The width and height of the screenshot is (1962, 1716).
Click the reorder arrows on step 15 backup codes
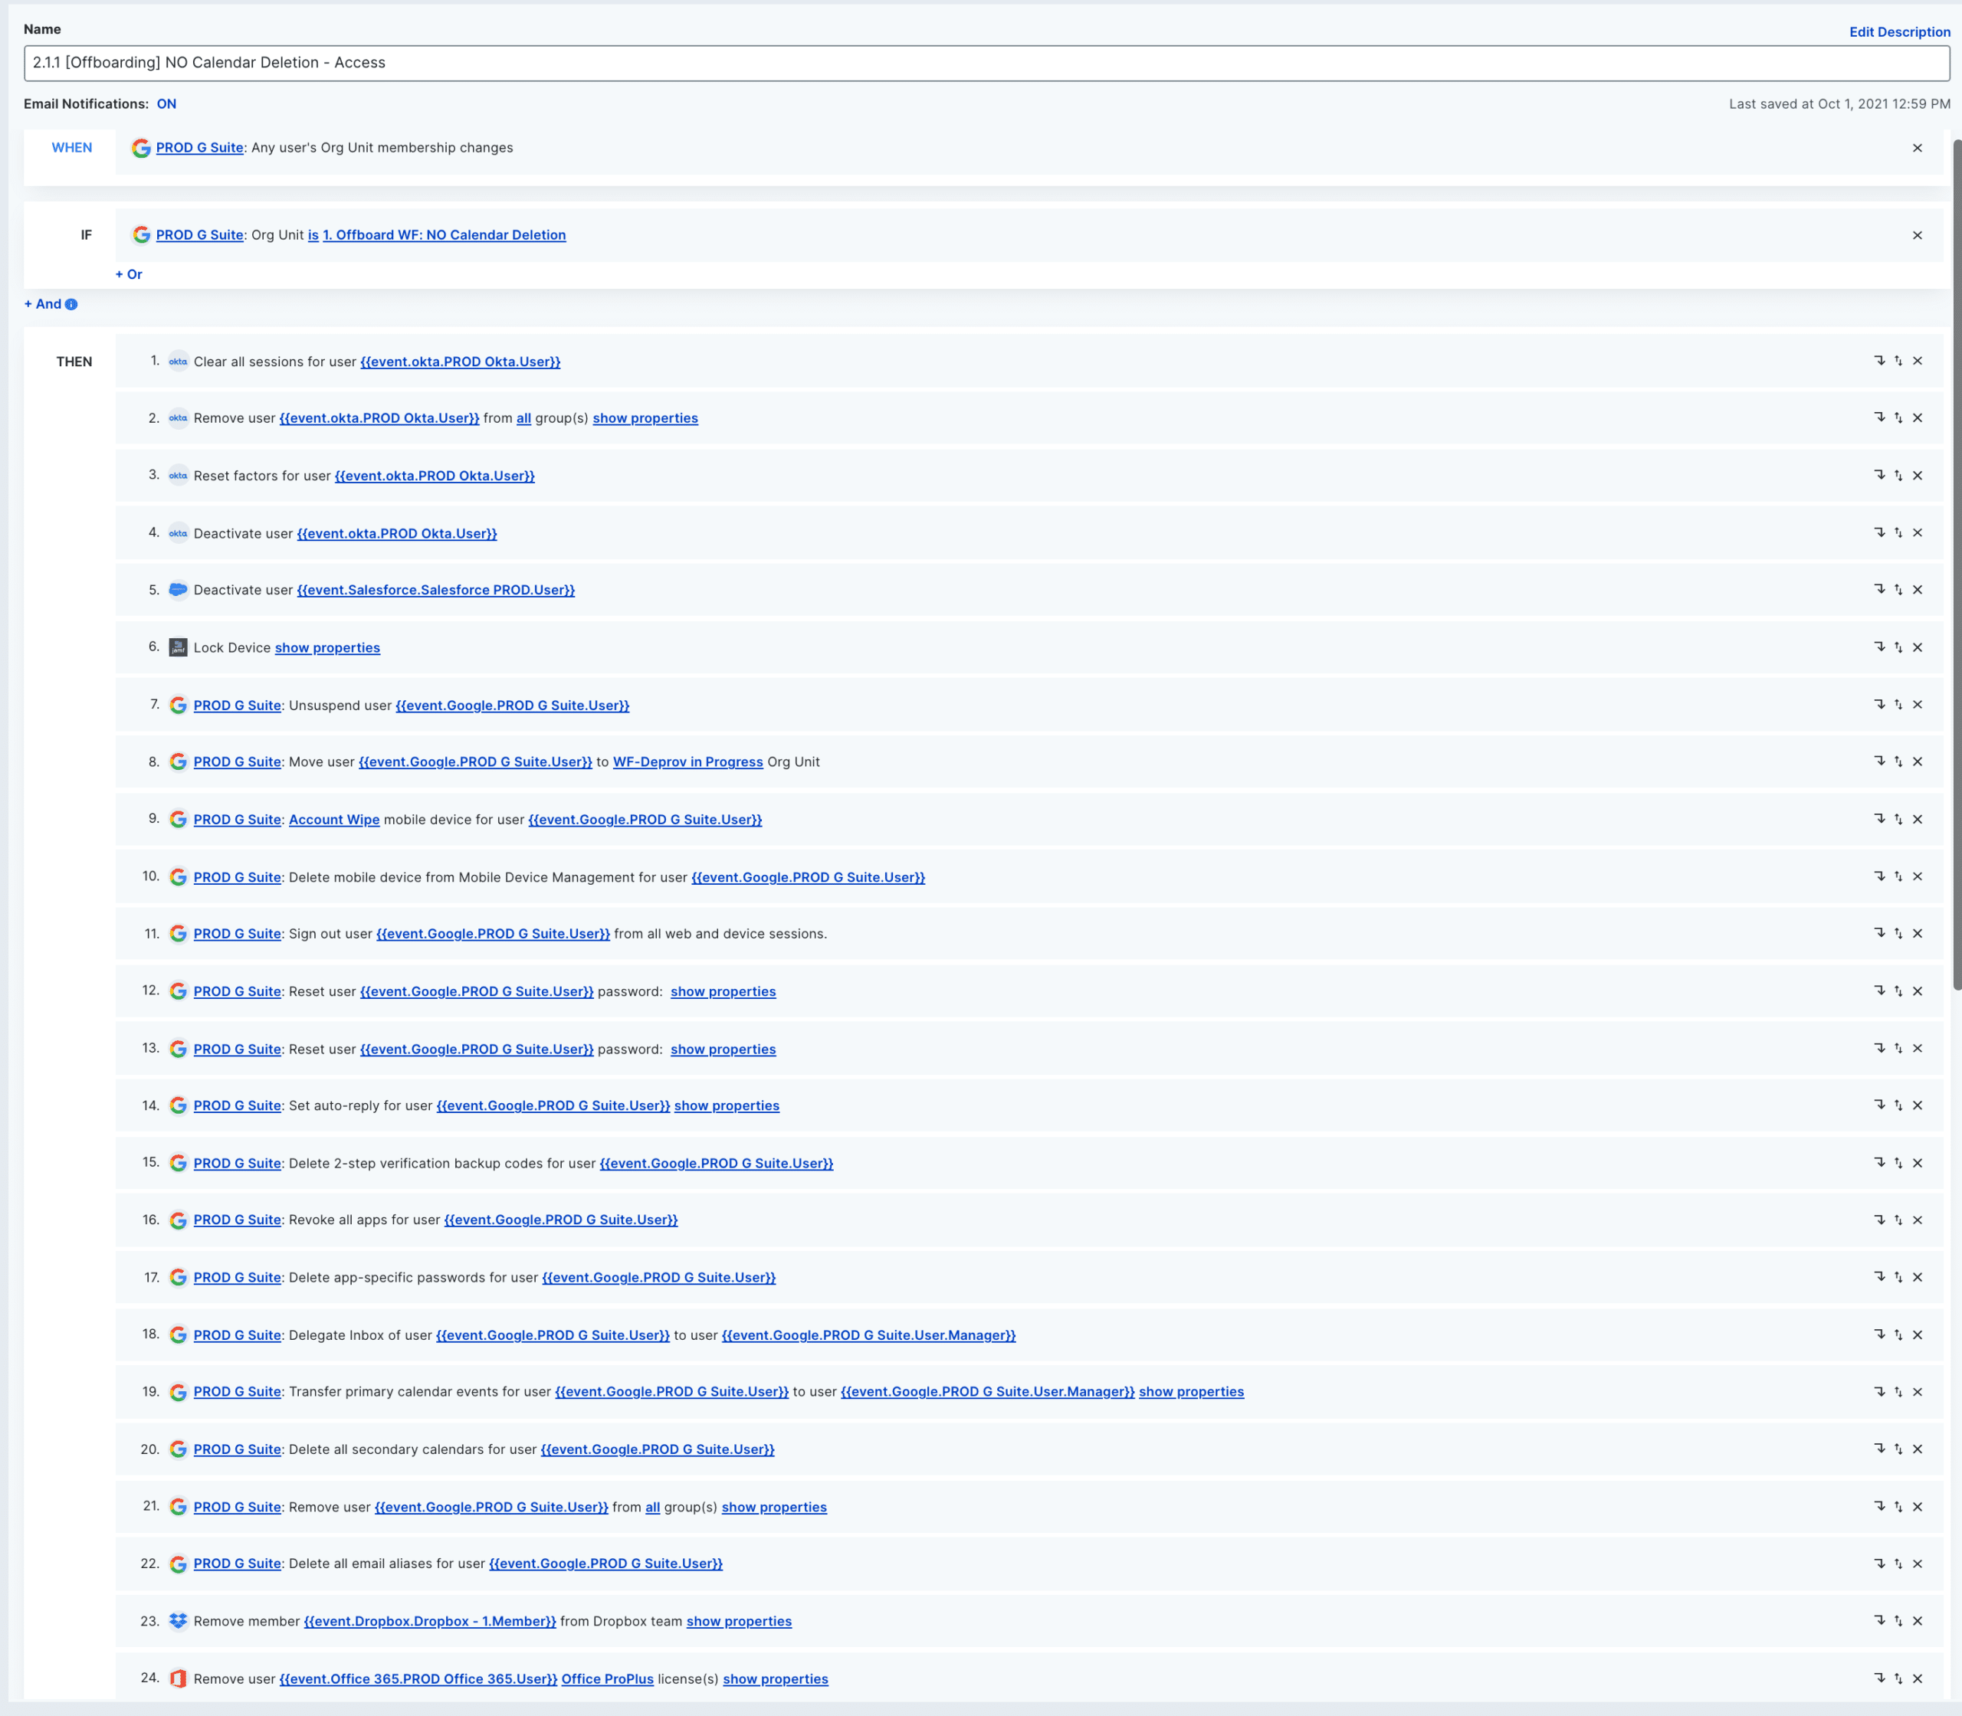[x=1898, y=1163]
